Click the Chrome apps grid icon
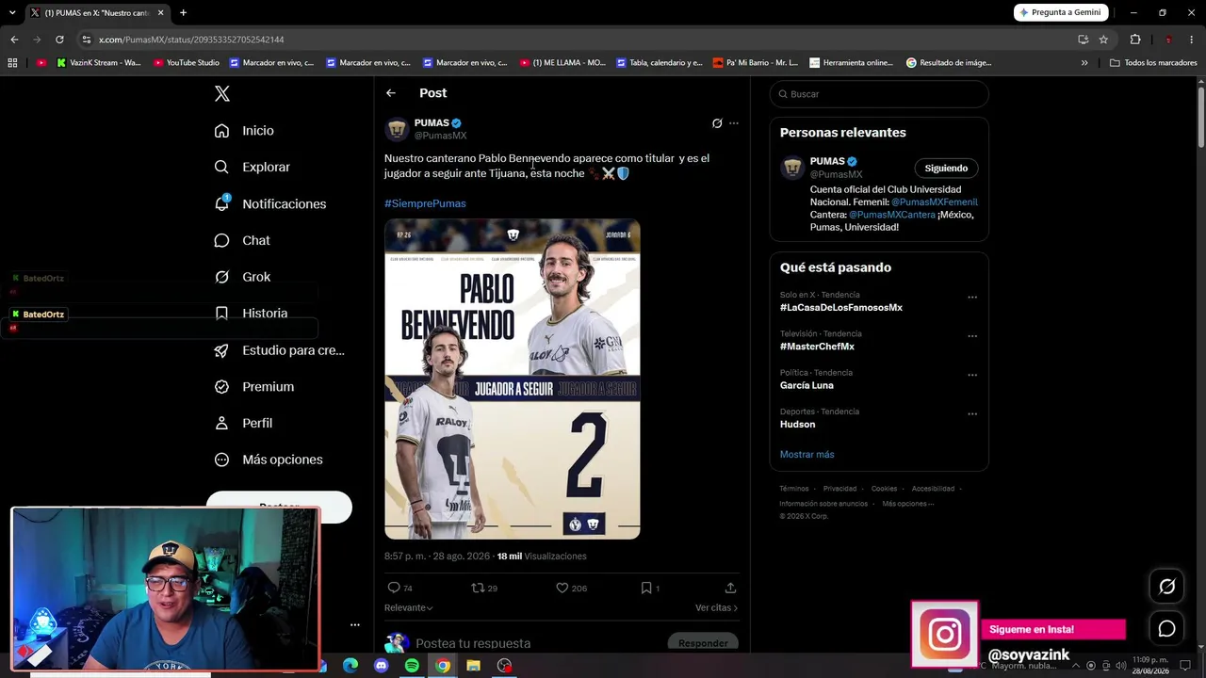The width and height of the screenshot is (1206, 678). [12, 63]
